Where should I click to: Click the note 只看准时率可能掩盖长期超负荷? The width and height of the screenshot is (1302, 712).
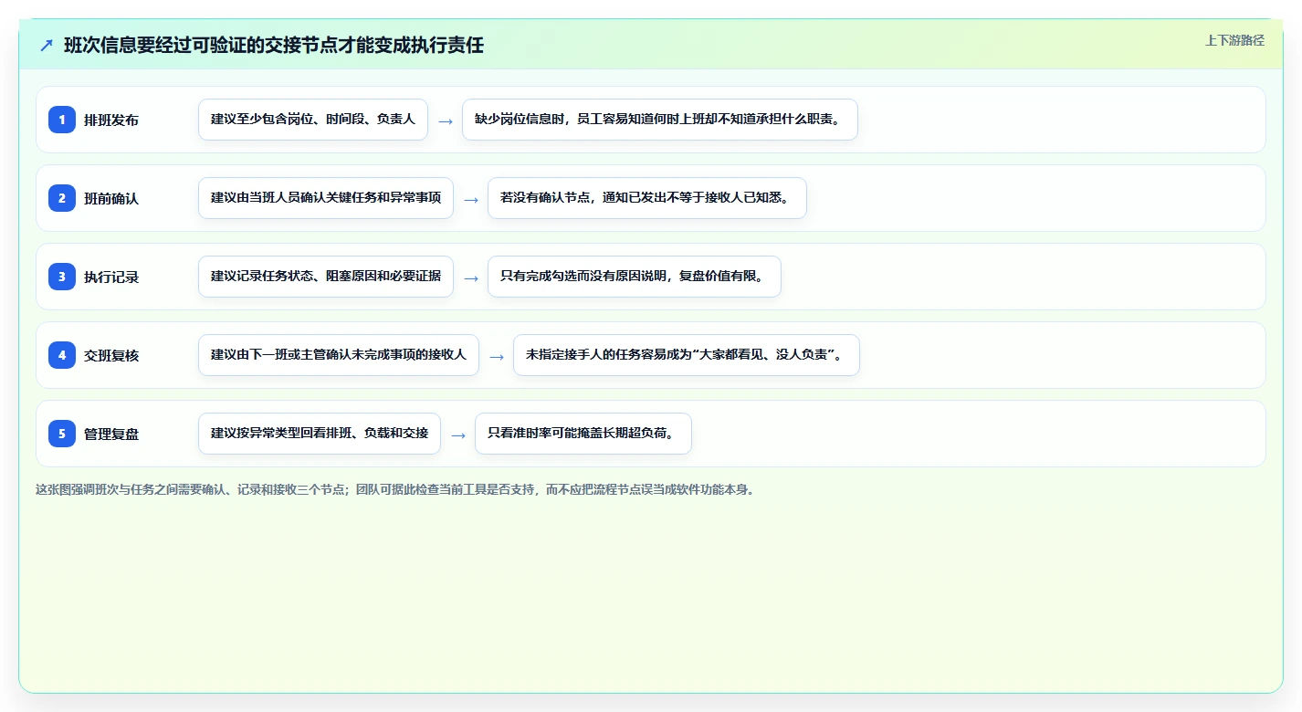[x=583, y=434]
